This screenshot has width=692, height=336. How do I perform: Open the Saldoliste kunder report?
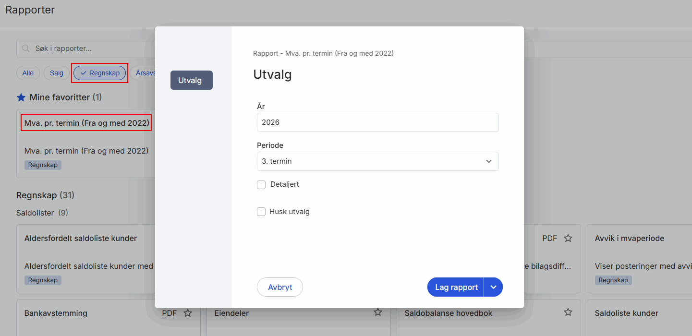(627, 313)
